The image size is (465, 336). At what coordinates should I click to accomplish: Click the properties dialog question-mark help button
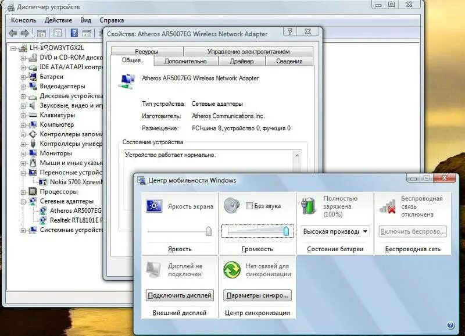point(289,32)
